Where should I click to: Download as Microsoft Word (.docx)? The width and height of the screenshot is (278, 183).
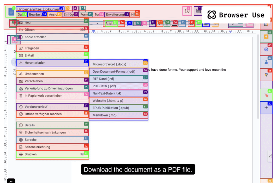click(118, 64)
